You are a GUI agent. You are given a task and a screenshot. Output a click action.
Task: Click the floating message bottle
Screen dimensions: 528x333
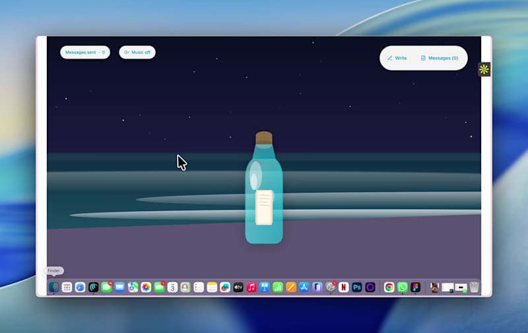(x=264, y=188)
